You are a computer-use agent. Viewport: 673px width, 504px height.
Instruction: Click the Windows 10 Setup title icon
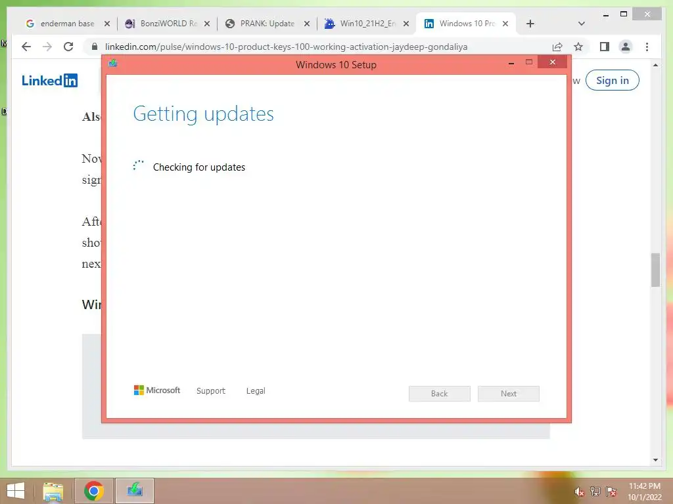[x=113, y=64]
